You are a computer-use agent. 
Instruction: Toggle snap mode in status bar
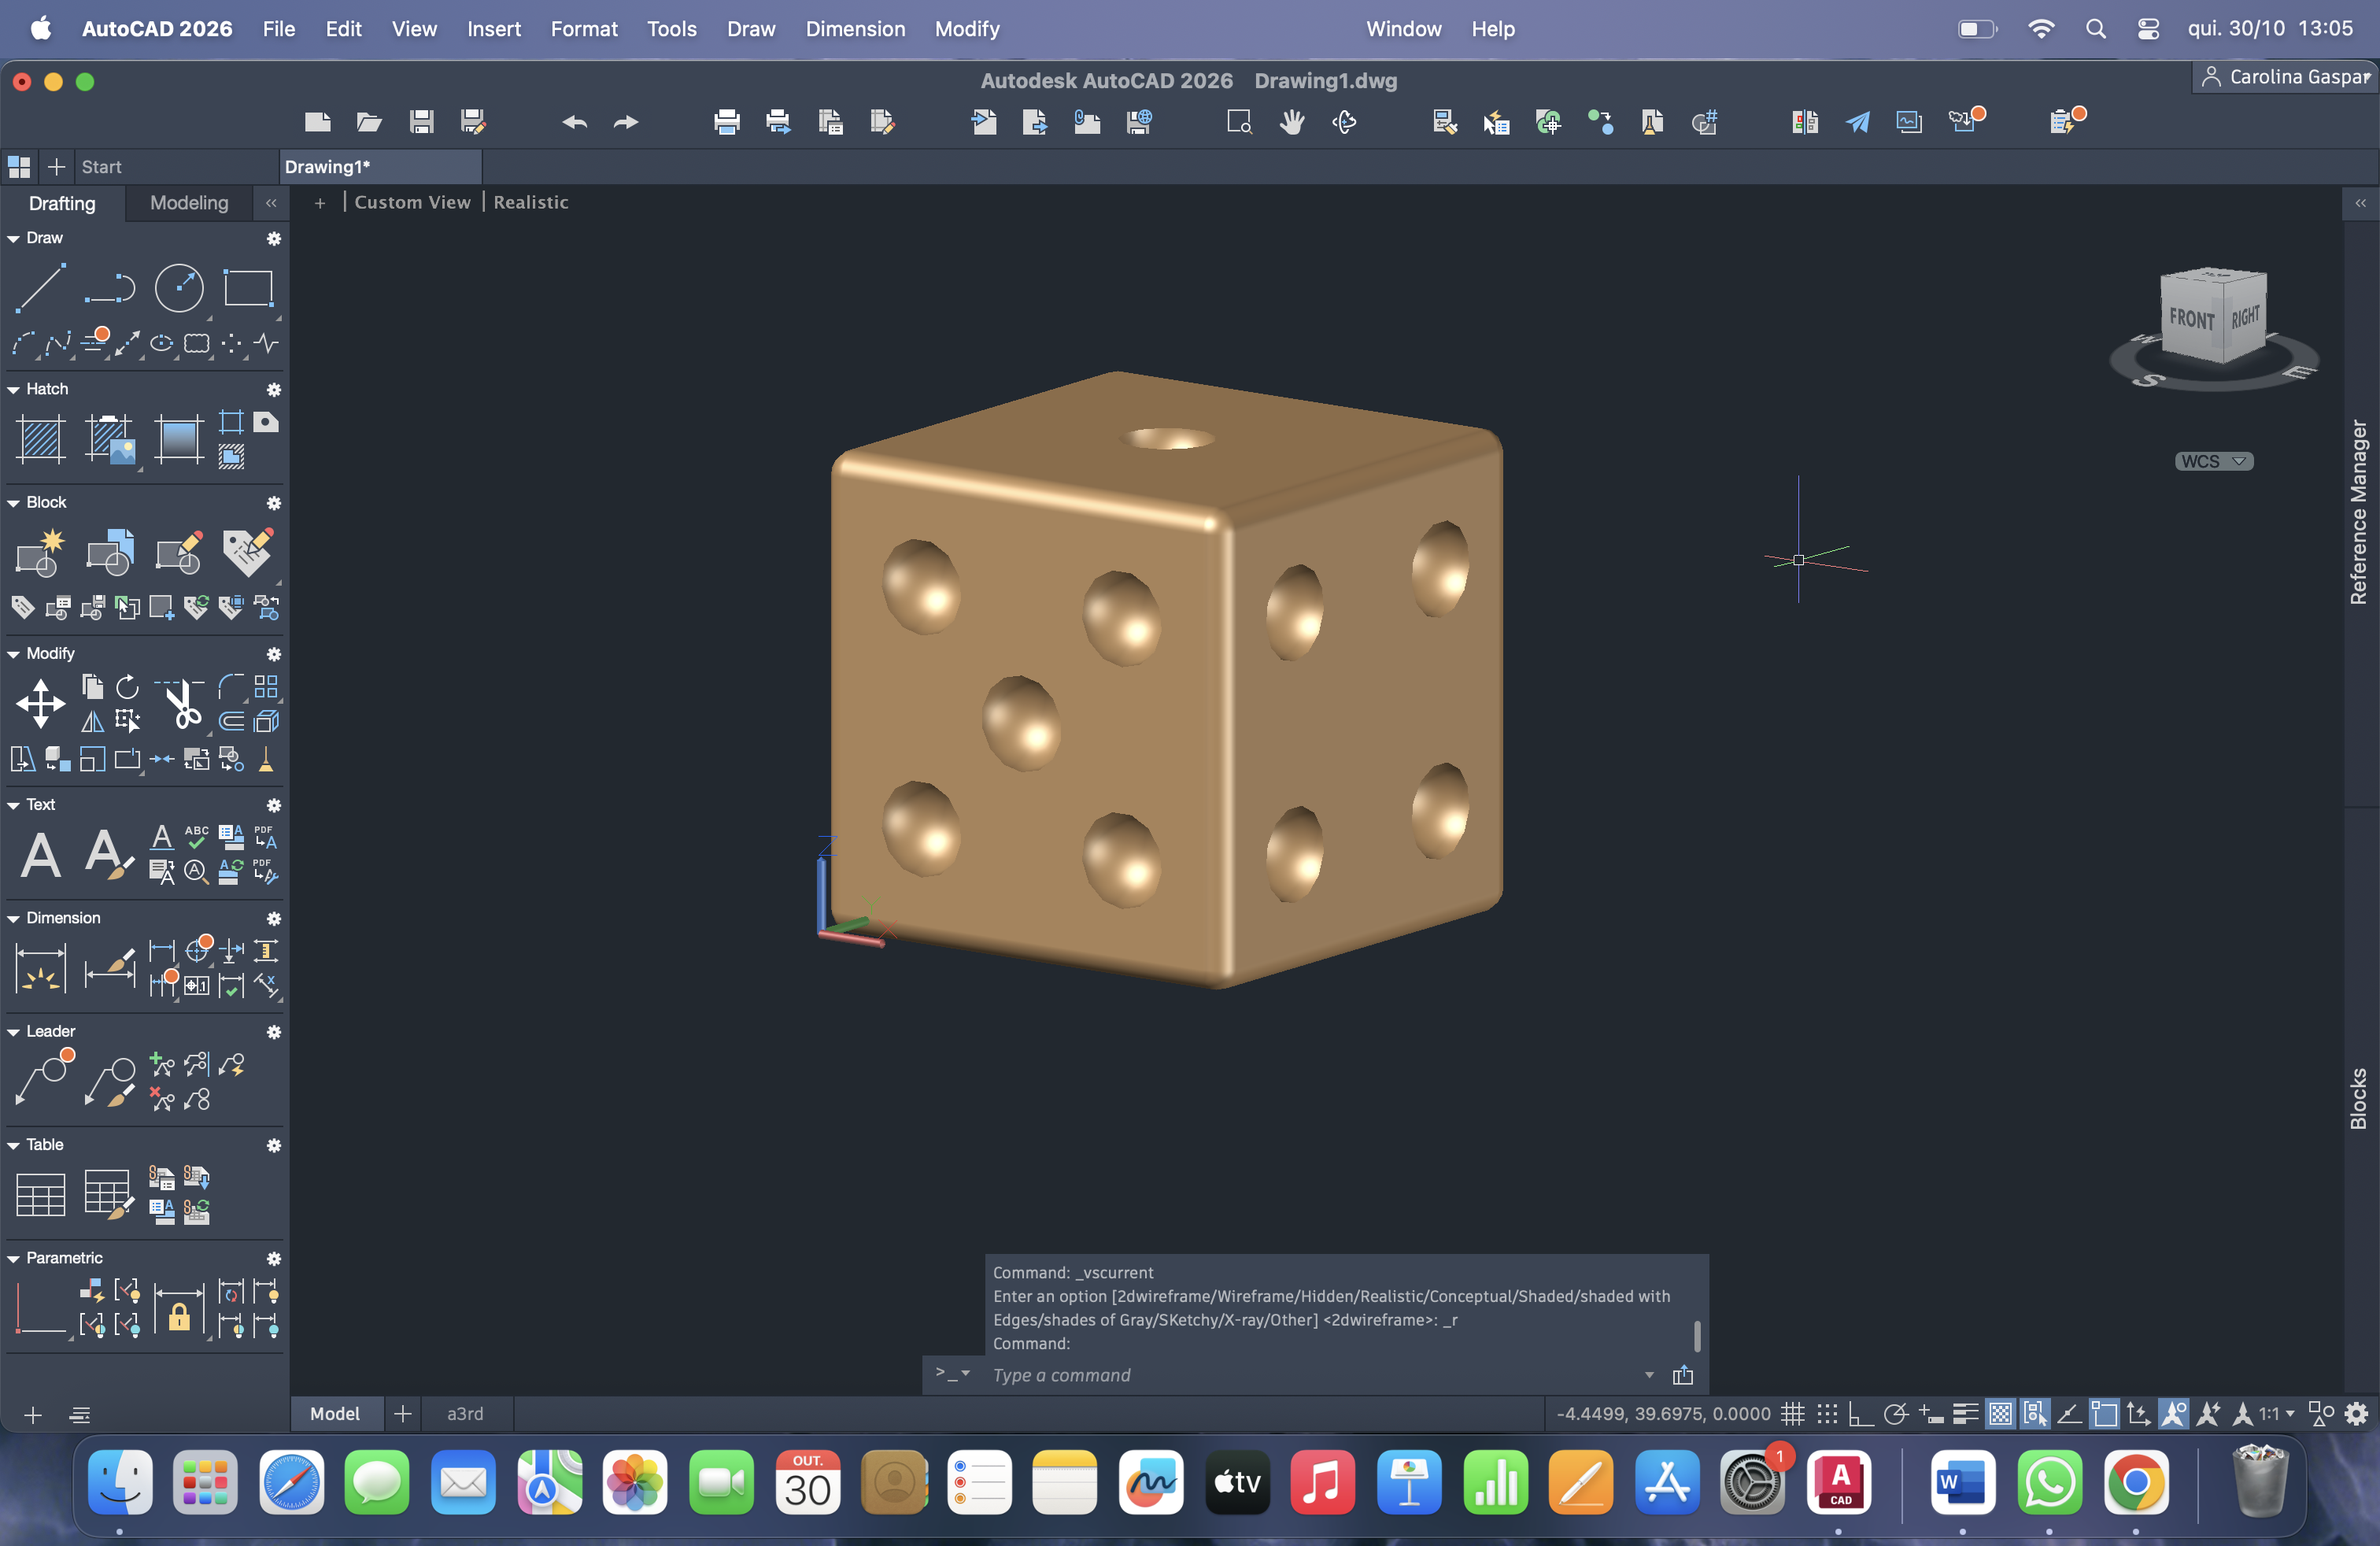(1827, 1414)
